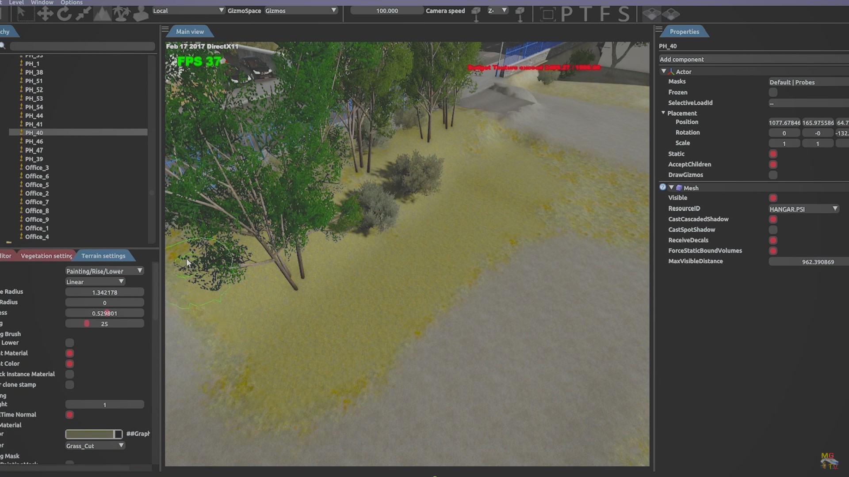849x477 pixels.
Task: Activate the move gizmo tool
Action: 45,14
